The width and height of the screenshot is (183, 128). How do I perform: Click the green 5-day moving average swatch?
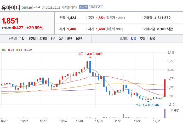3,50
